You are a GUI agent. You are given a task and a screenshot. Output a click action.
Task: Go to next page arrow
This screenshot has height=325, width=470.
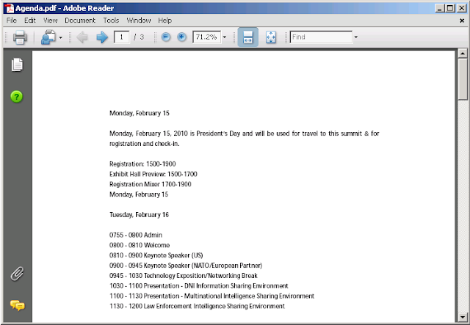tap(102, 37)
